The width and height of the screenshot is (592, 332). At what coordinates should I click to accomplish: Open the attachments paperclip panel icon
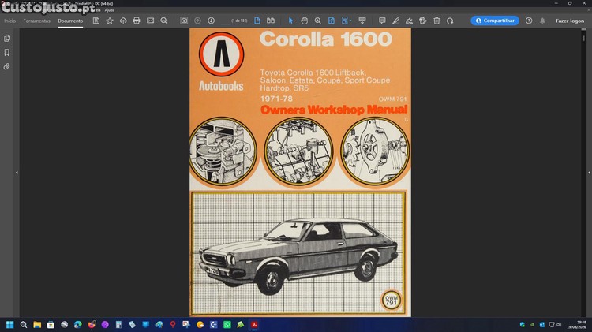click(7, 67)
